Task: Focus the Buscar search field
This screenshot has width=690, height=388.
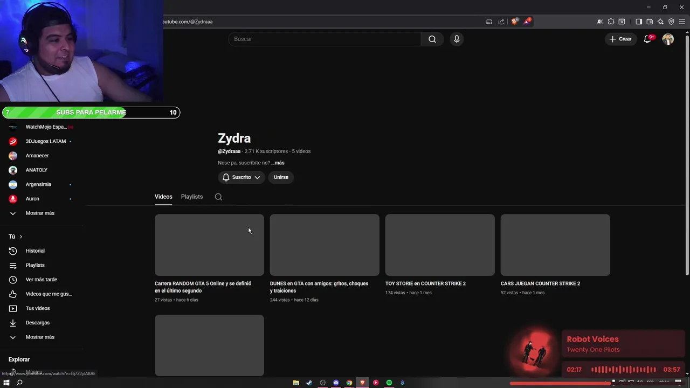Action: coord(325,39)
